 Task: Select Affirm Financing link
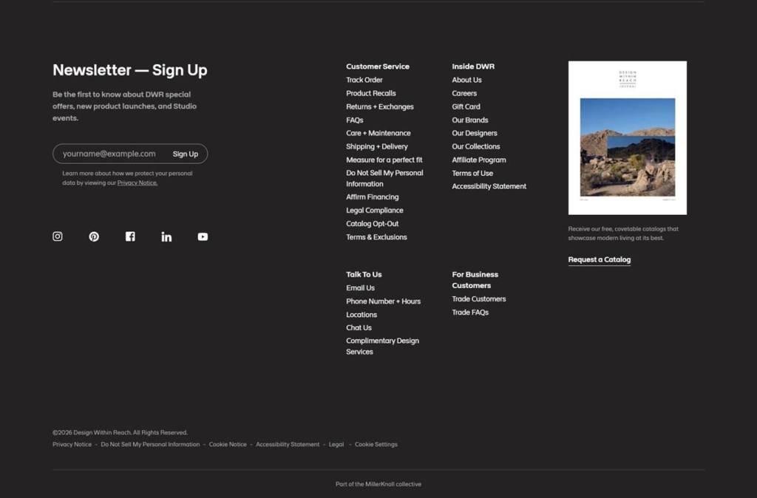point(373,197)
